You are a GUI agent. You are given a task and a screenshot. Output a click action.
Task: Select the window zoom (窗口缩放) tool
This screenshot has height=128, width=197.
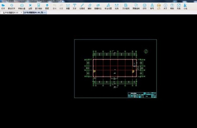[38, 7]
